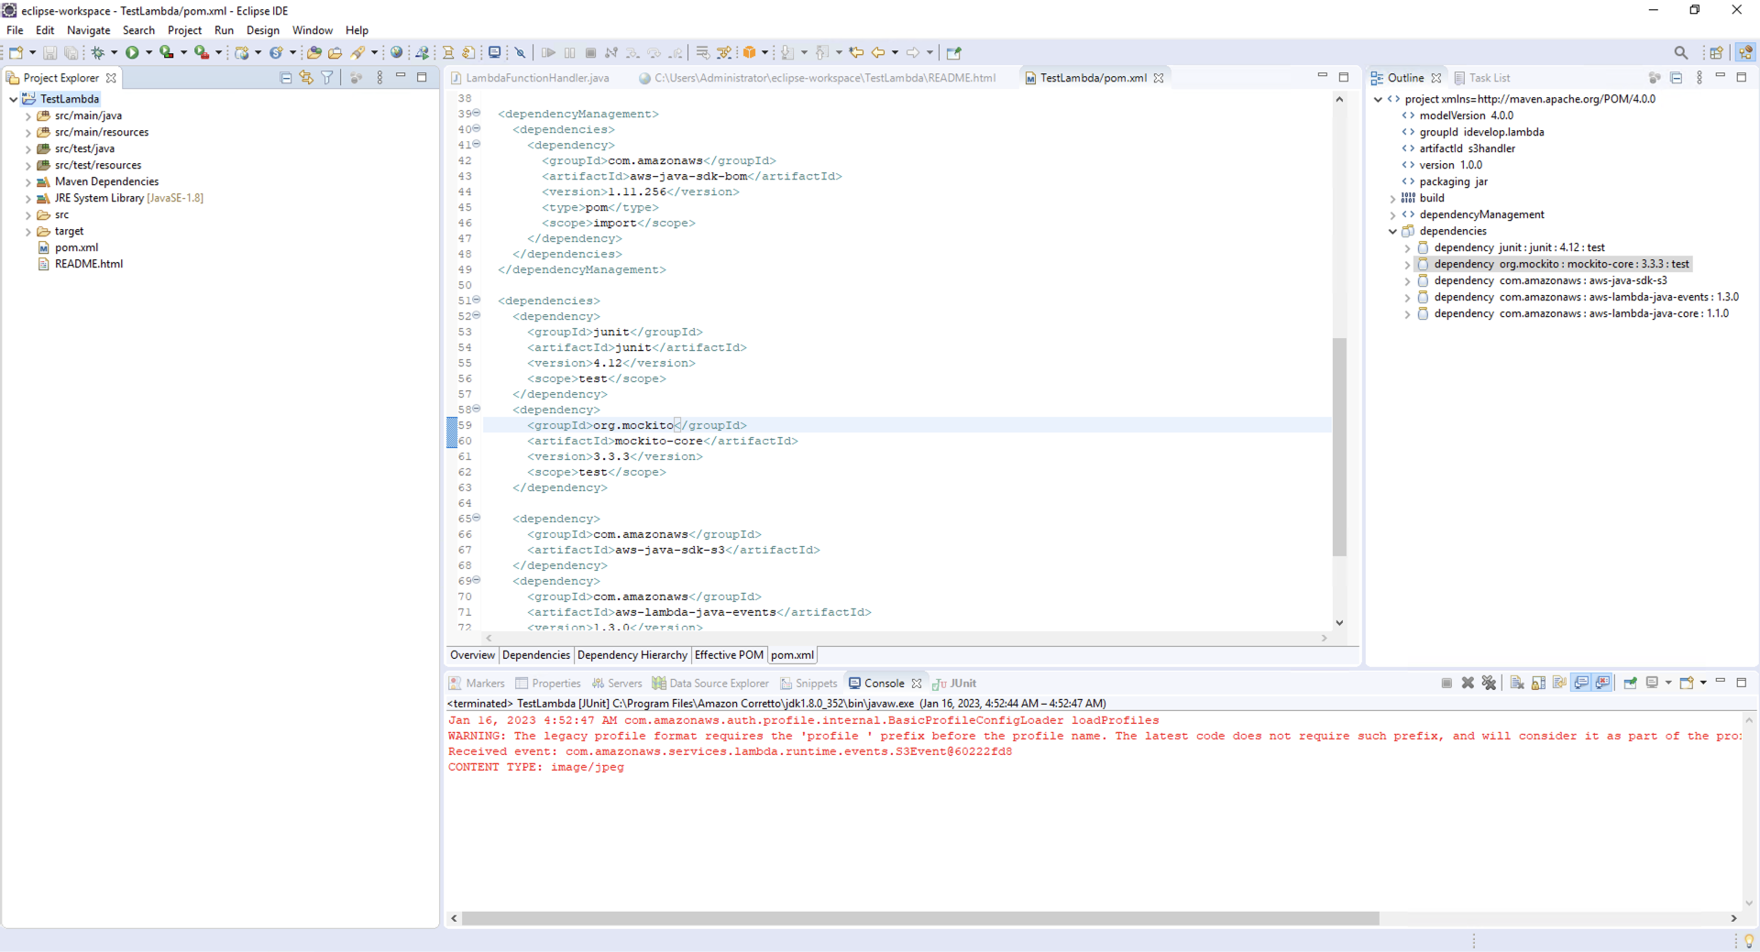Switch to Task List tab

[x=1482, y=78]
